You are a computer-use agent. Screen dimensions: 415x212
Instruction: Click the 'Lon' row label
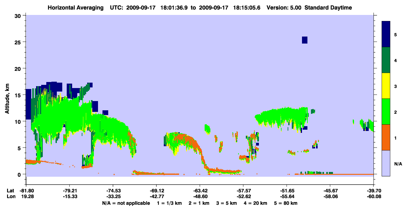(x=11, y=197)
